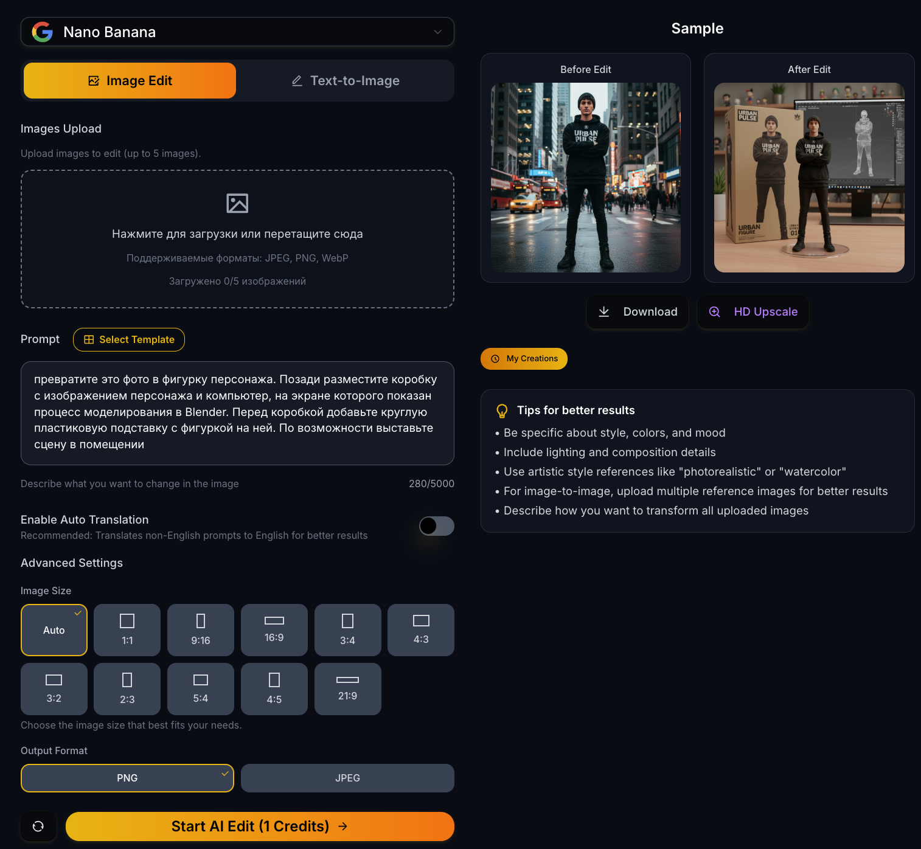
Task: Select PNG output format
Action: point(127,778)
